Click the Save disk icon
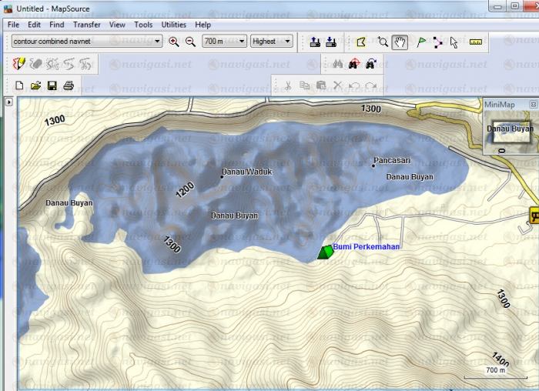 [52, 85]
